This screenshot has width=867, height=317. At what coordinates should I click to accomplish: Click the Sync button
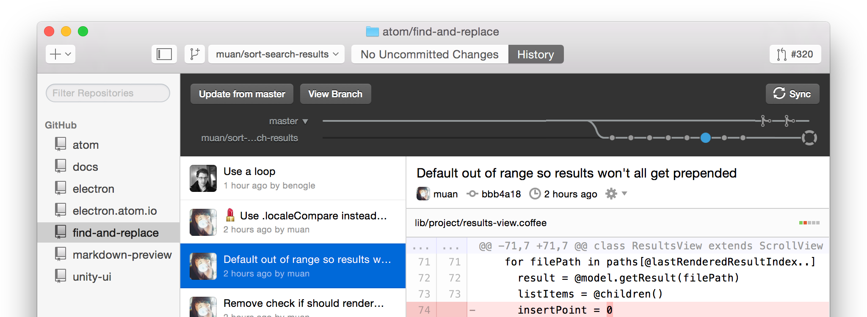tap(792, 94)
